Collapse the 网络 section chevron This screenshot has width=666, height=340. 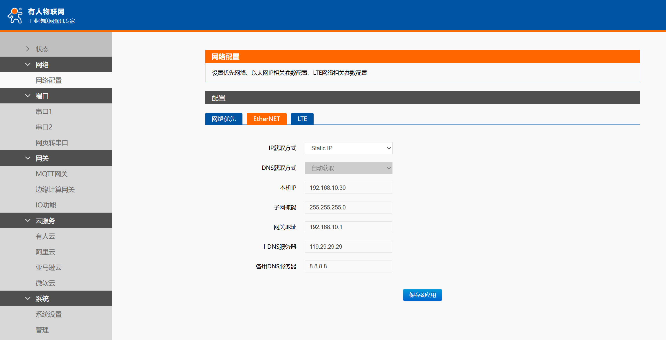(x=28, y=64)
